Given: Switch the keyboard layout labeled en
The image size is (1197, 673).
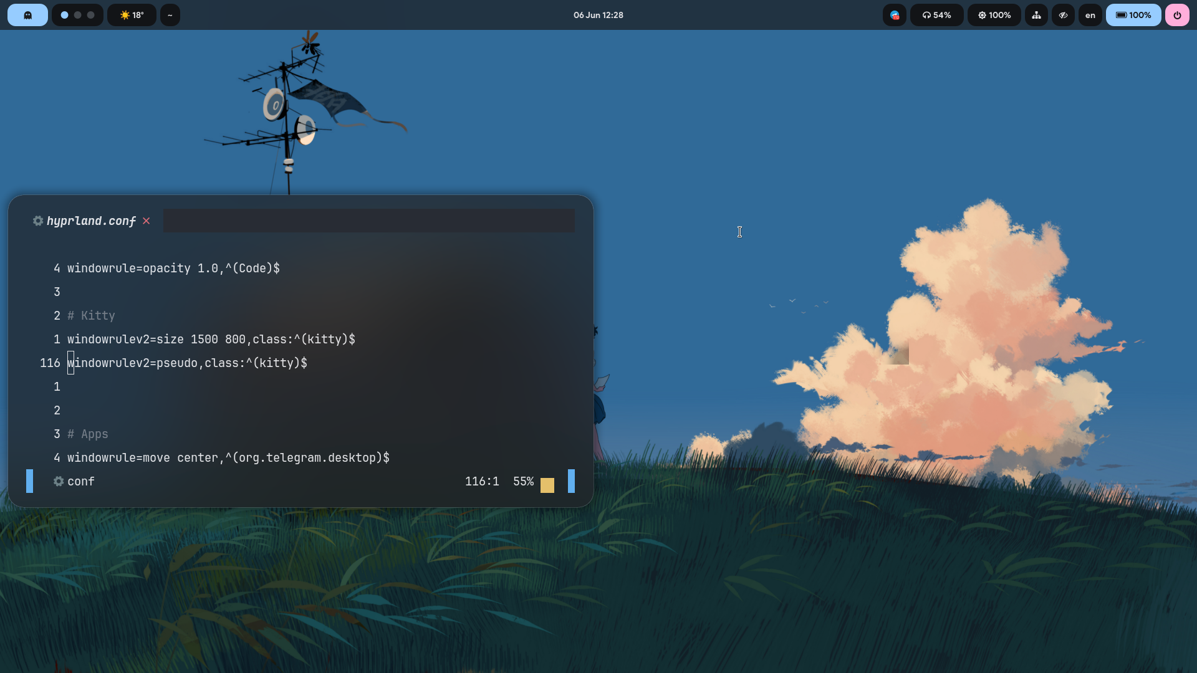Looking at the screenshot, I should click(1090, 15).
